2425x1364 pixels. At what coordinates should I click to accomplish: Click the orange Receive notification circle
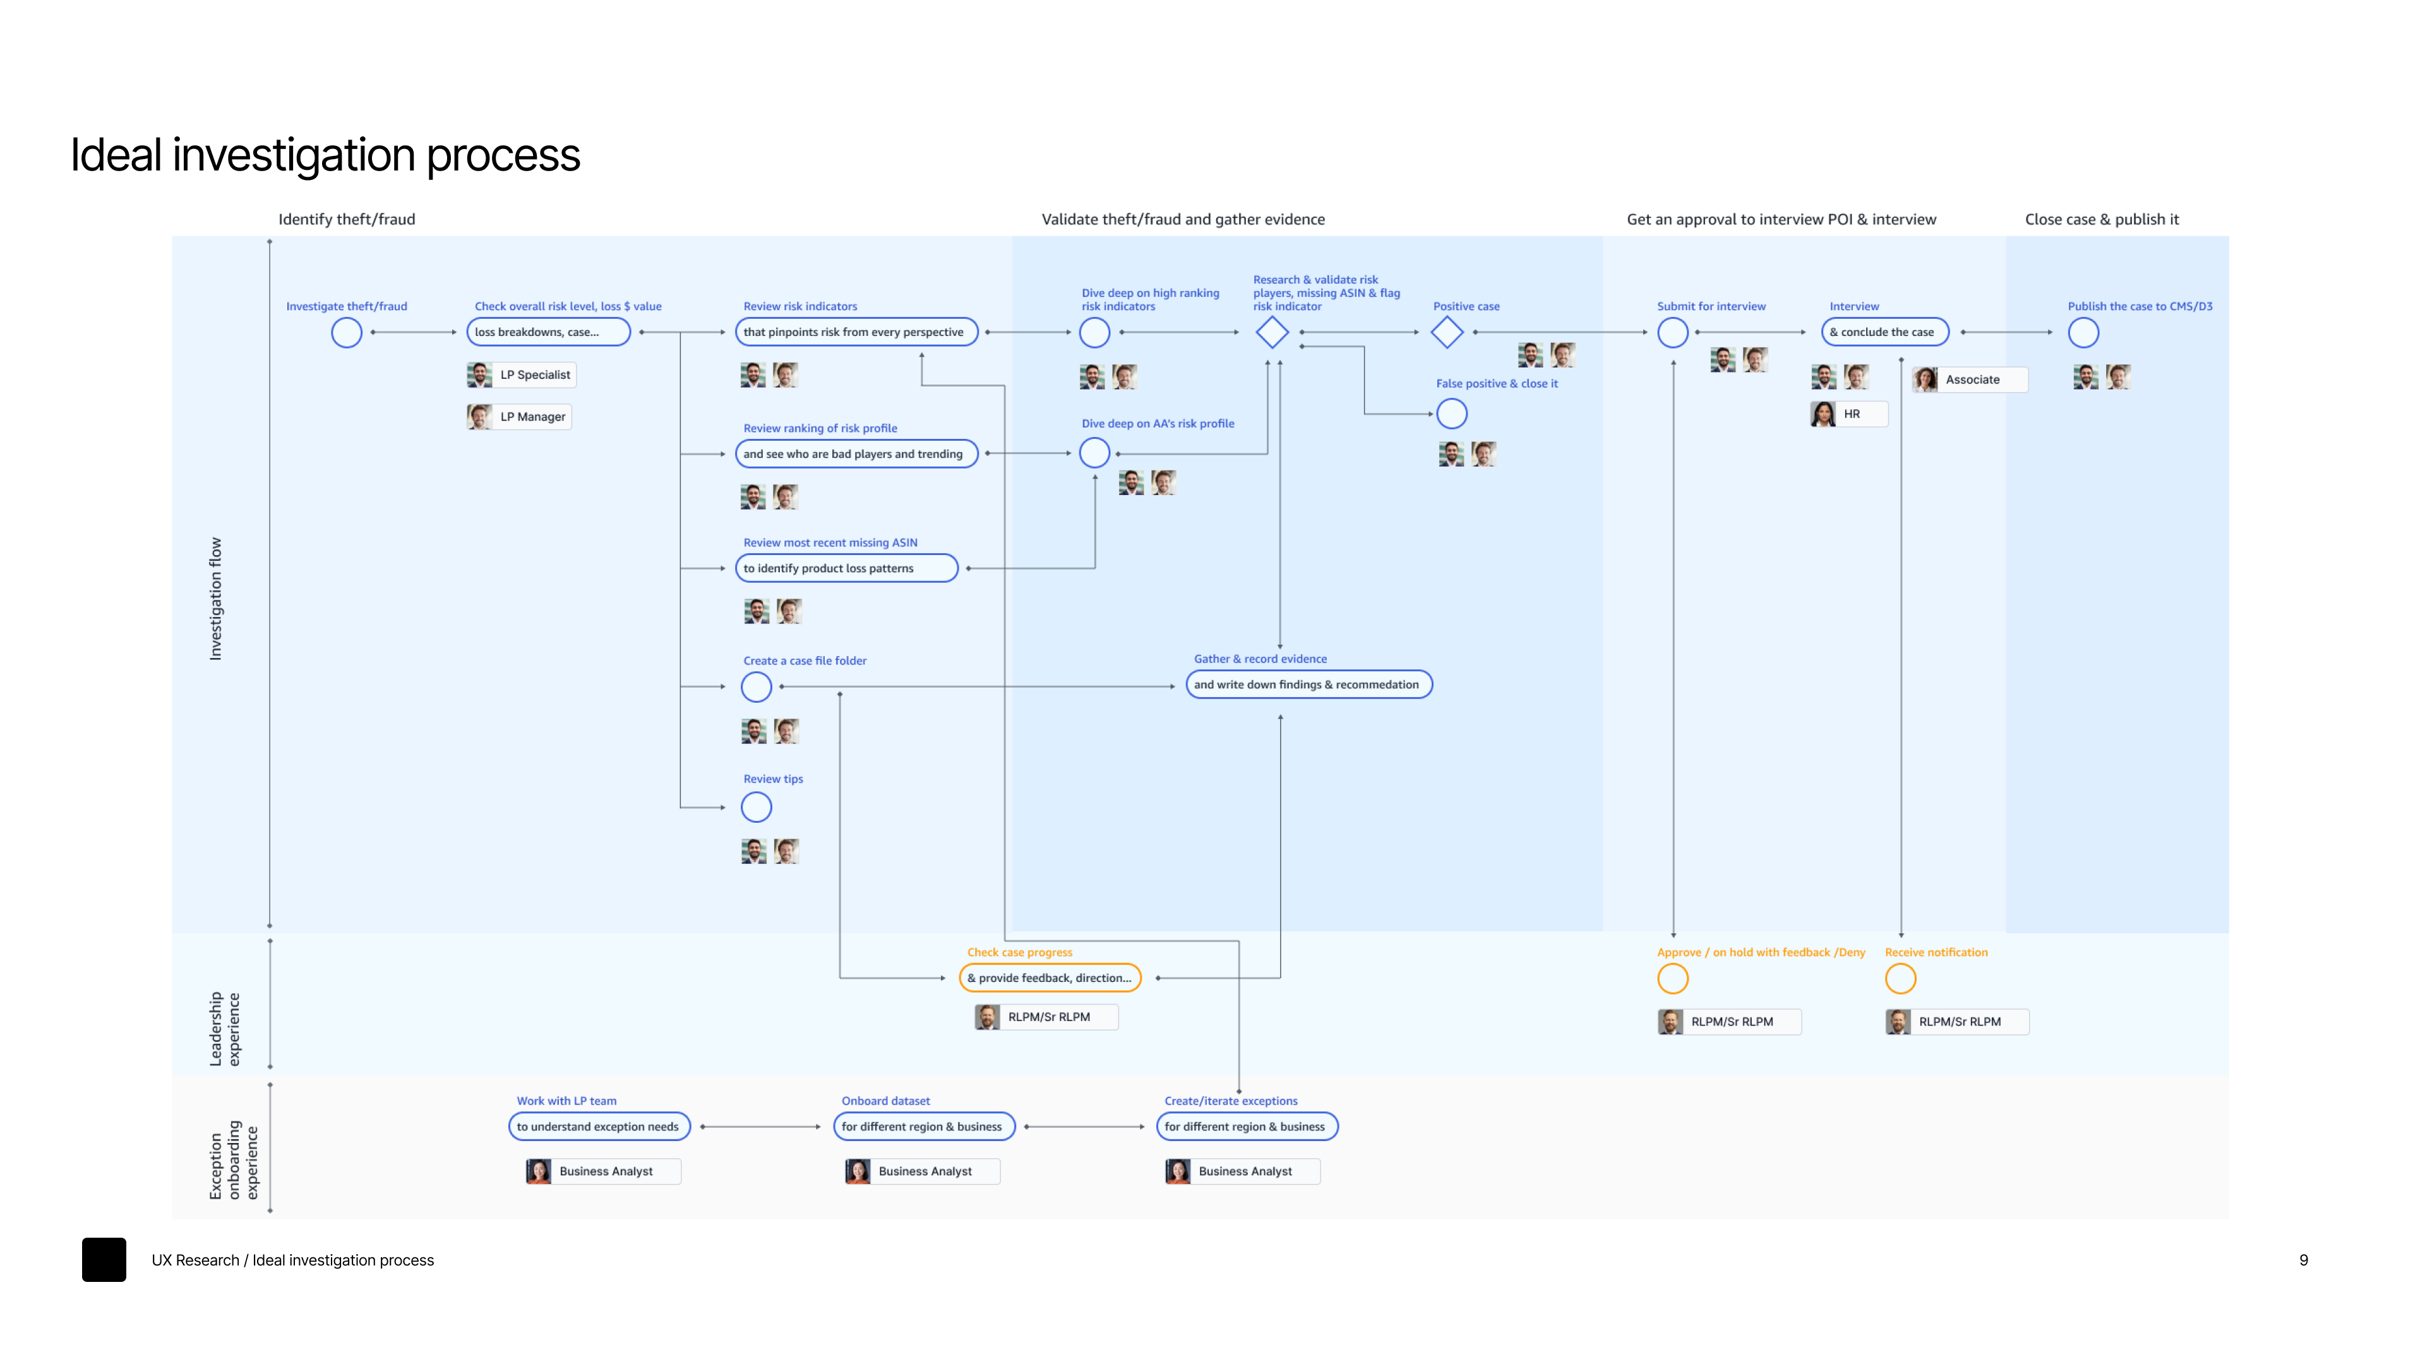(x=1901, y=979)
